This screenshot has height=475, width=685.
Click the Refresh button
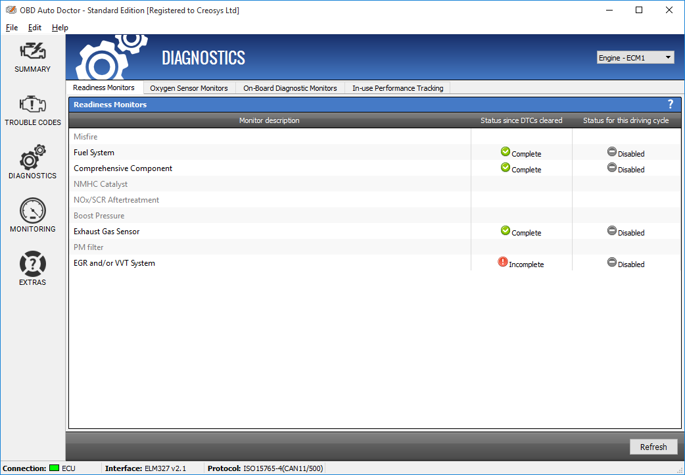pyautogui.click(x=653, y=447)
